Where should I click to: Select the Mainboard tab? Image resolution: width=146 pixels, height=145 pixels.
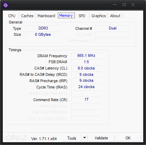pos(46,16)
